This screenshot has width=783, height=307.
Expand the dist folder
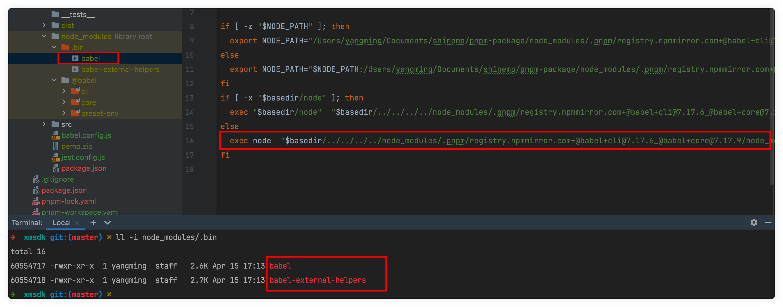coord(44,25)
